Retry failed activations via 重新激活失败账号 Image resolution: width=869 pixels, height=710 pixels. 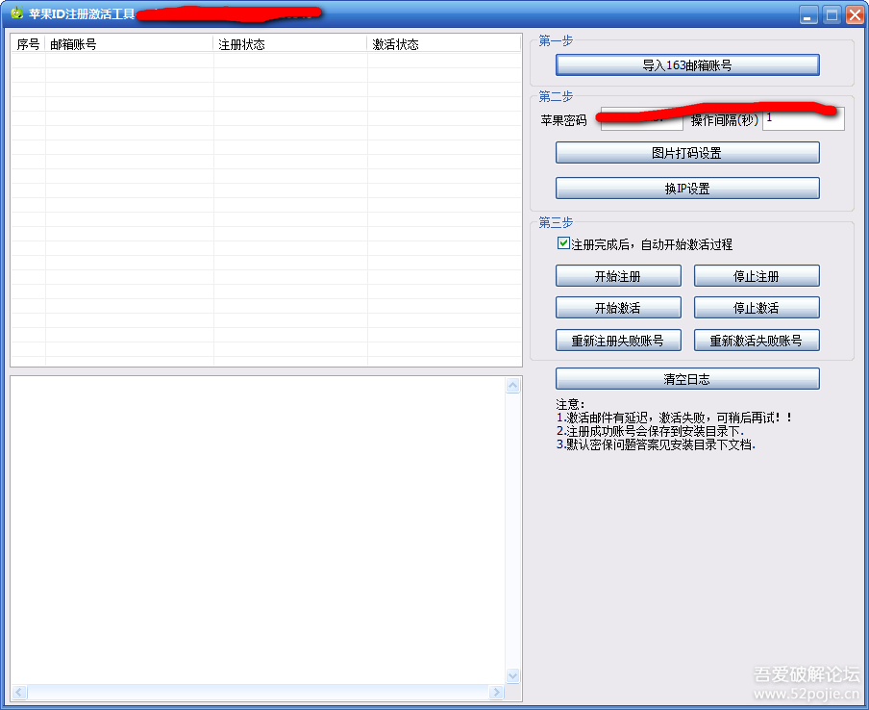pyautogui.click(x=757, y=340)
